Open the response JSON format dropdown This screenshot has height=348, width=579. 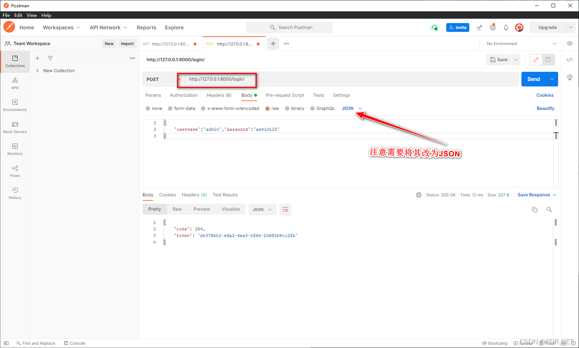click(x=262, y=210)
